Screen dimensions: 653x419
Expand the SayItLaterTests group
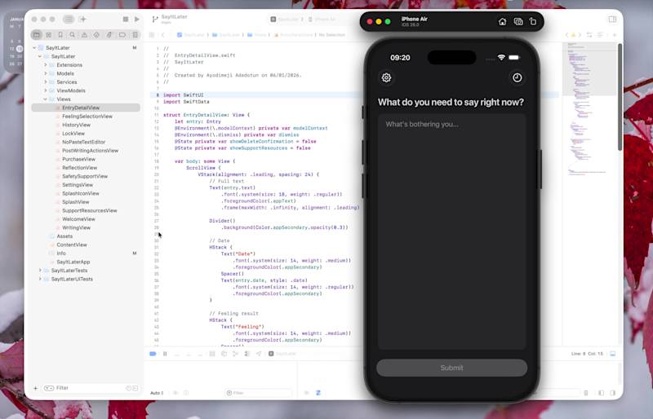[40, 271]
